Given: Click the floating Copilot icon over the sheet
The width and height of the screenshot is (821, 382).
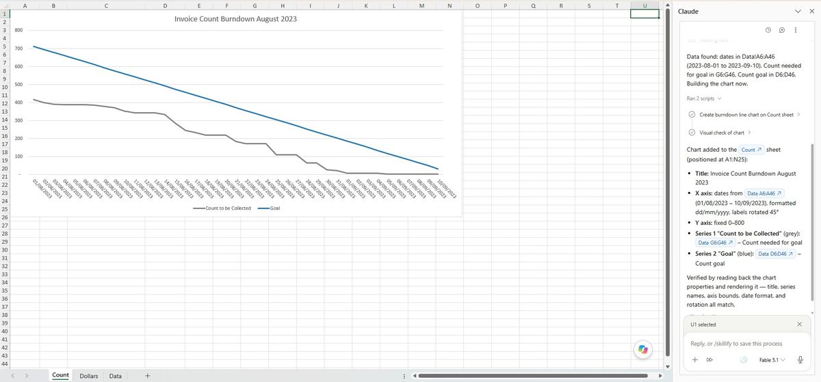Looking at the screenshot, I should coord(642,349).
